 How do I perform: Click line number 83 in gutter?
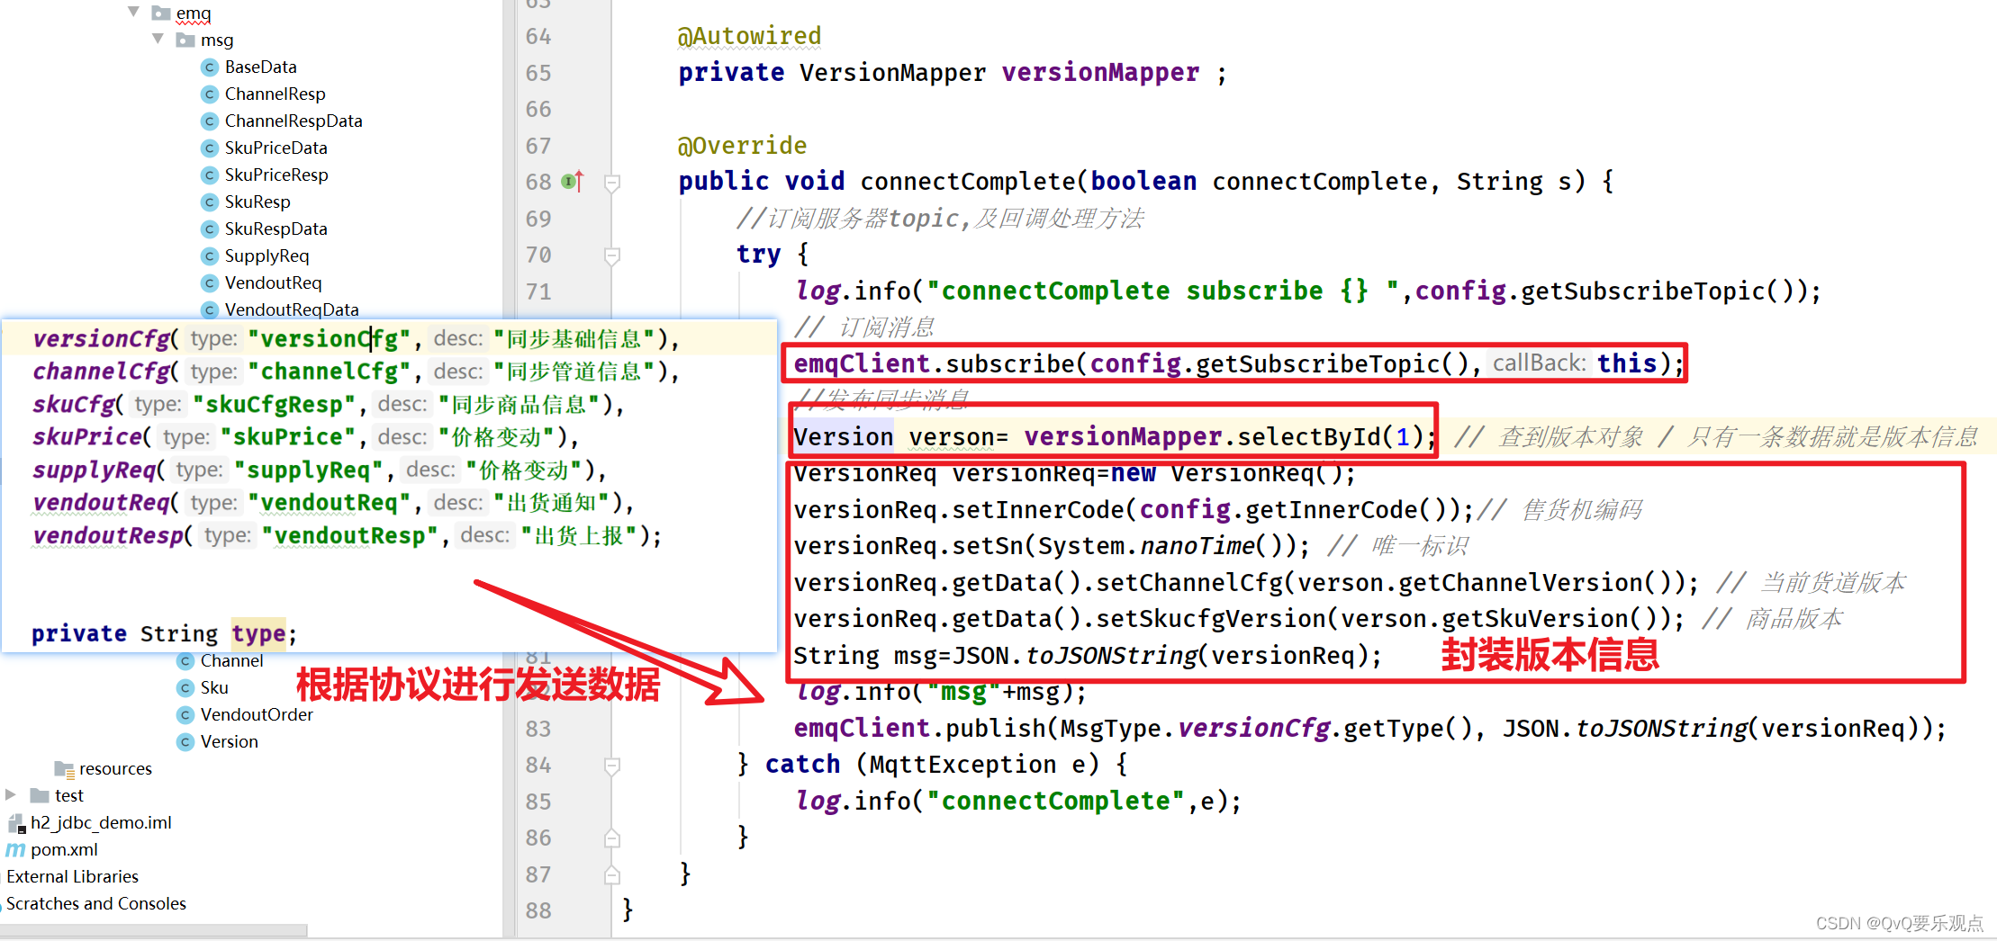(538, 729)
